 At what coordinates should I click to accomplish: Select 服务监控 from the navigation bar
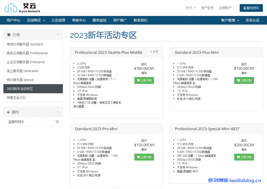click(99, 20)
